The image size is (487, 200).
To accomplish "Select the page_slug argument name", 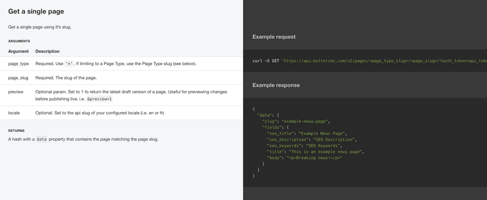I will (18, 78).
